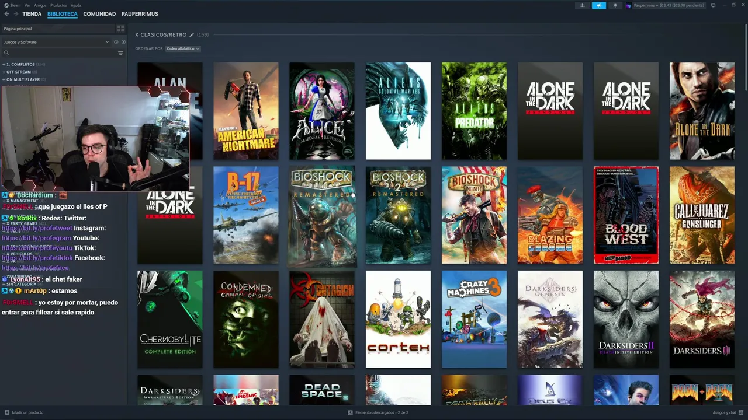Open BioShock 2 Remastered cover
The image size is (748, 420).
398,215
